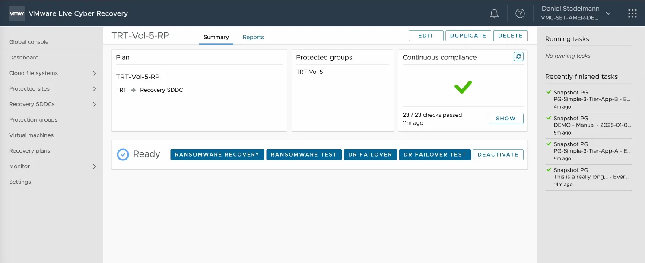Click the green compliance checkmark
The width and height of the screenshot is (645, 263).
coord(463,88)
